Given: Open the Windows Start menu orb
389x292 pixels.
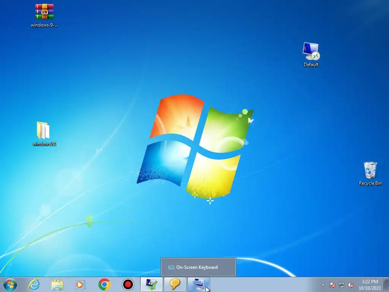Looking at the screenshot, I should [x=10, y=284].
